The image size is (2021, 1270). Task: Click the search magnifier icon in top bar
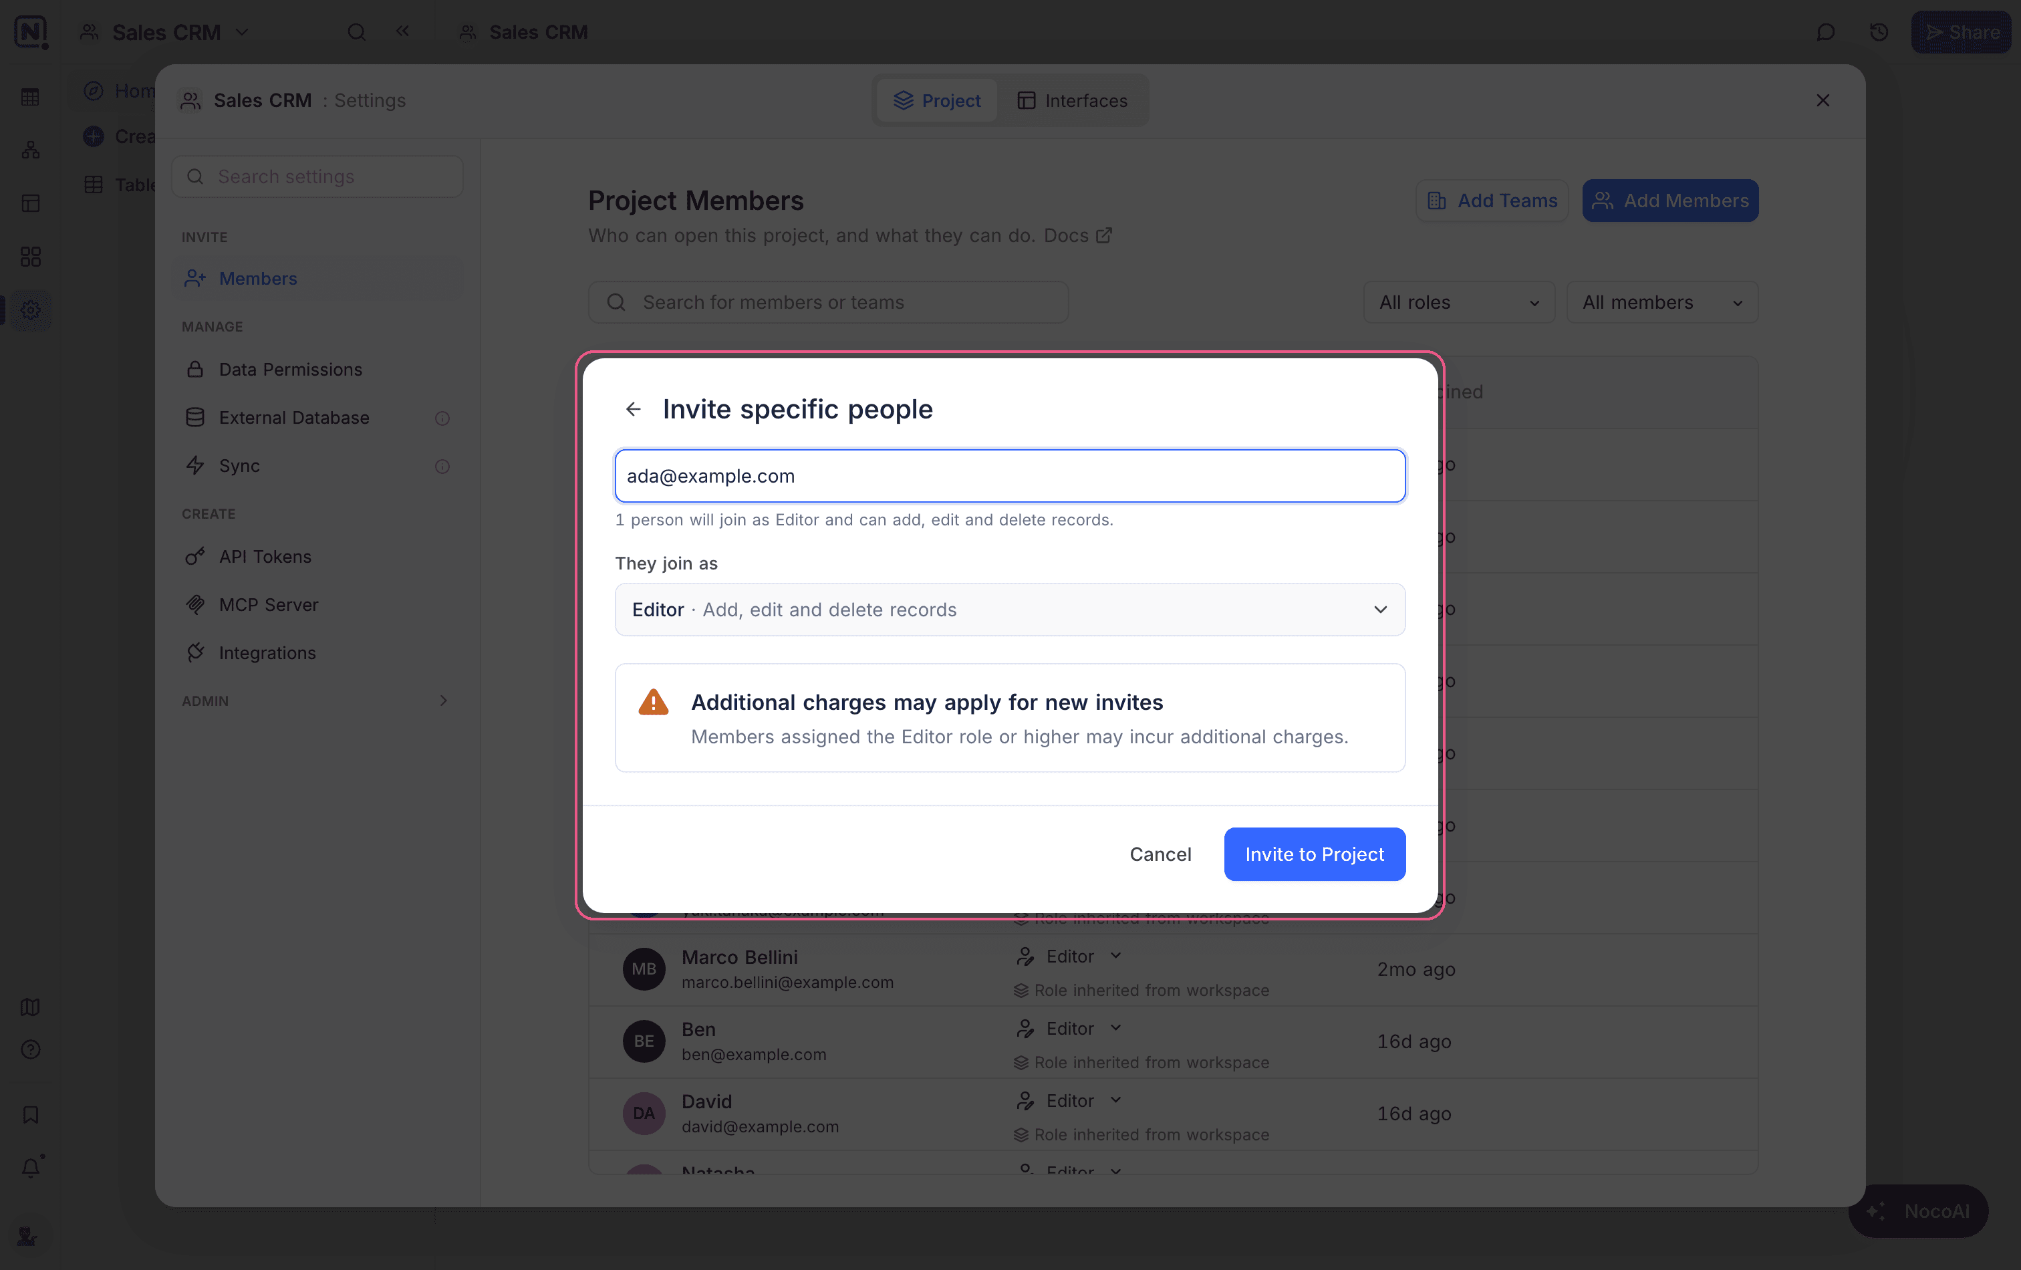[357, 32]
